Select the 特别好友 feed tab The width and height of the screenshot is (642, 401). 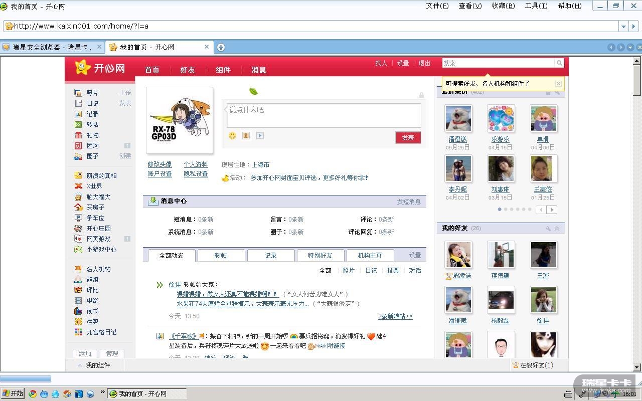click(320, 255)
